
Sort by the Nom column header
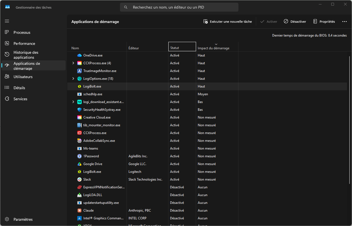coord(97,47)
